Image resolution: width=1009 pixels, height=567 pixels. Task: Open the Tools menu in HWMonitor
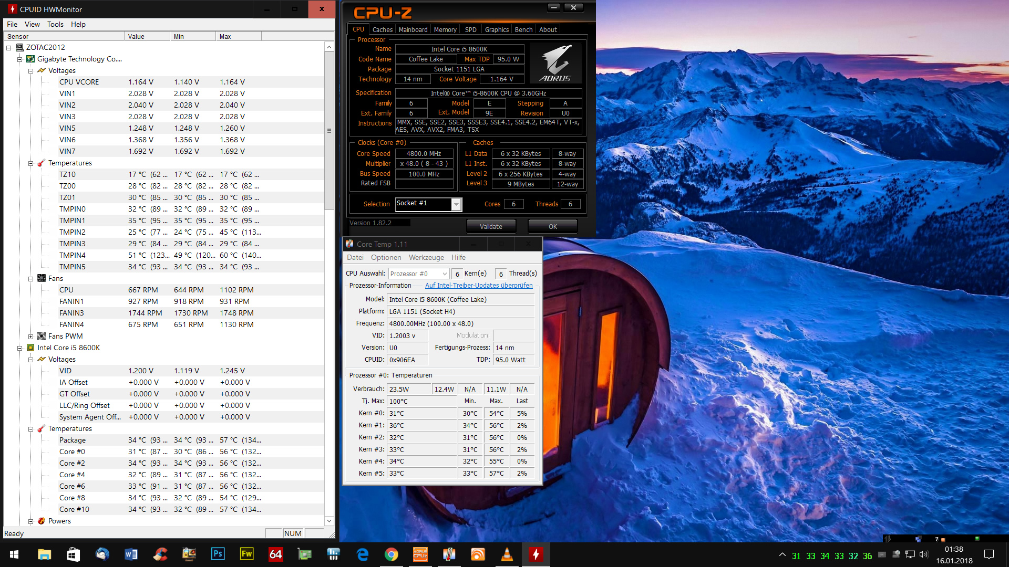(x=55, y=24)
